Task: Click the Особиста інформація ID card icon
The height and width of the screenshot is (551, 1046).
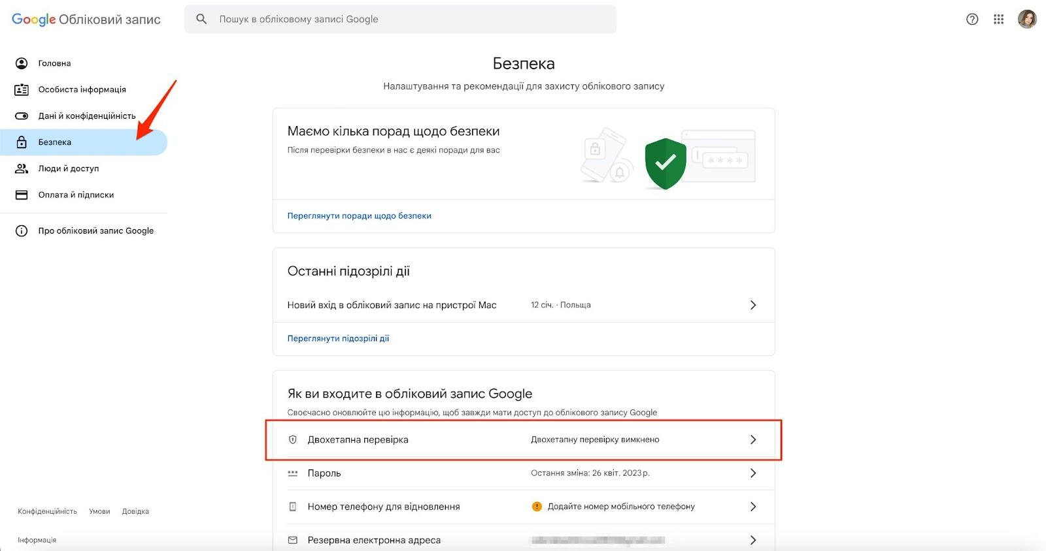Action: (22, 89)
